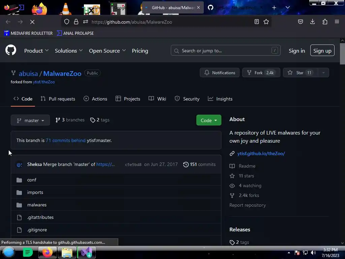Click Sign up button
The image size is (345, 259).
click(322, 51)
